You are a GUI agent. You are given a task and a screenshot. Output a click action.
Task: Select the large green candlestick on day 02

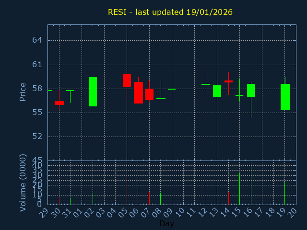tap(93, 92)
